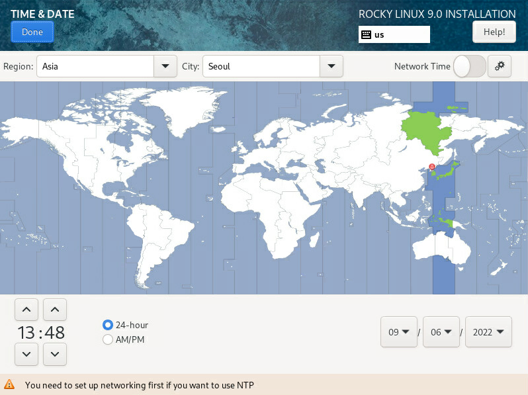Click the red location pin on Seoul

(432, 167)
